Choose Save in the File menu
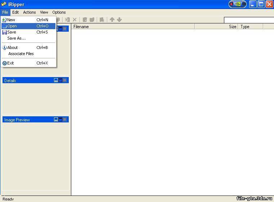 tap(28, 32)
